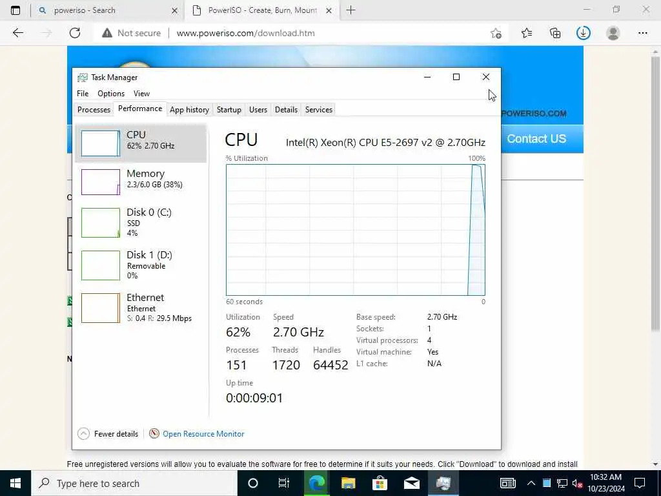Open the View menu in Task Manager
Image resolution: width=661 pixels, height=496 pixels.
pyautogui.click(x=141, y=94)
